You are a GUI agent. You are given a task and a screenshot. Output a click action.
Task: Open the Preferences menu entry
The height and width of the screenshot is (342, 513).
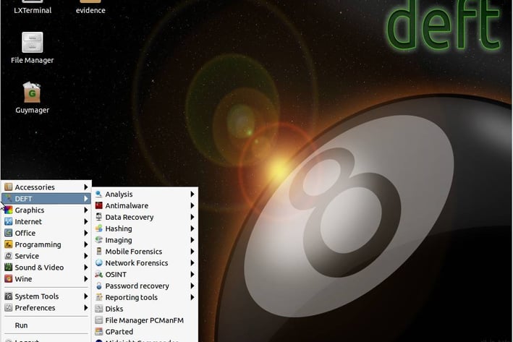click(46, 308)
